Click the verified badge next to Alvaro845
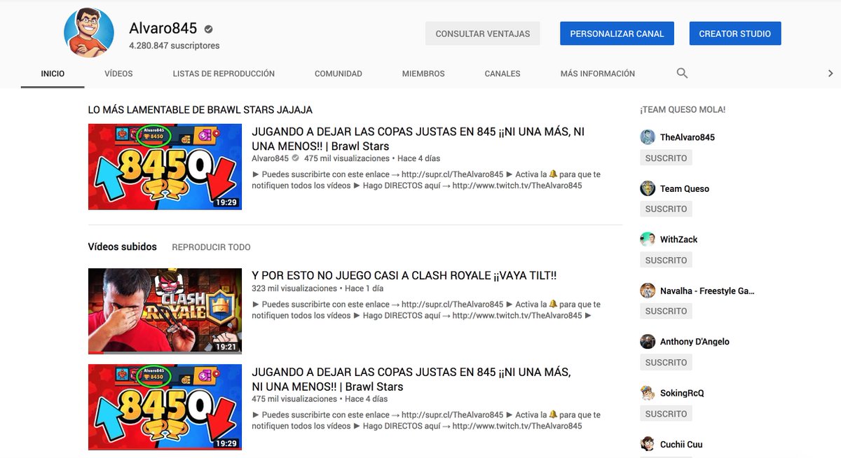Image resolution: width=841 pixels, height=458 pixels. pyautogui.click(x=208, y=29)
